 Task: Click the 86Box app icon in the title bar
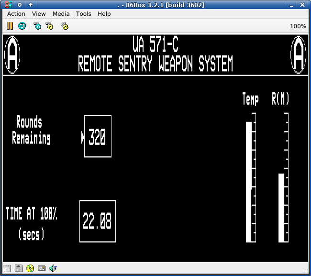click(x=8, y=5)
